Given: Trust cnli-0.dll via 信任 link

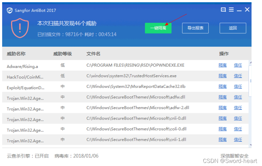Looking at the screenshot, I should pos(238,118).
